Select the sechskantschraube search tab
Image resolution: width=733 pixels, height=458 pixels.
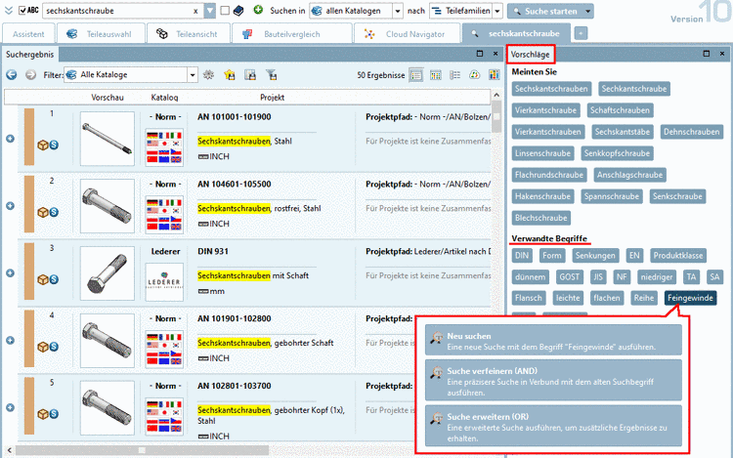click(516, 33)
